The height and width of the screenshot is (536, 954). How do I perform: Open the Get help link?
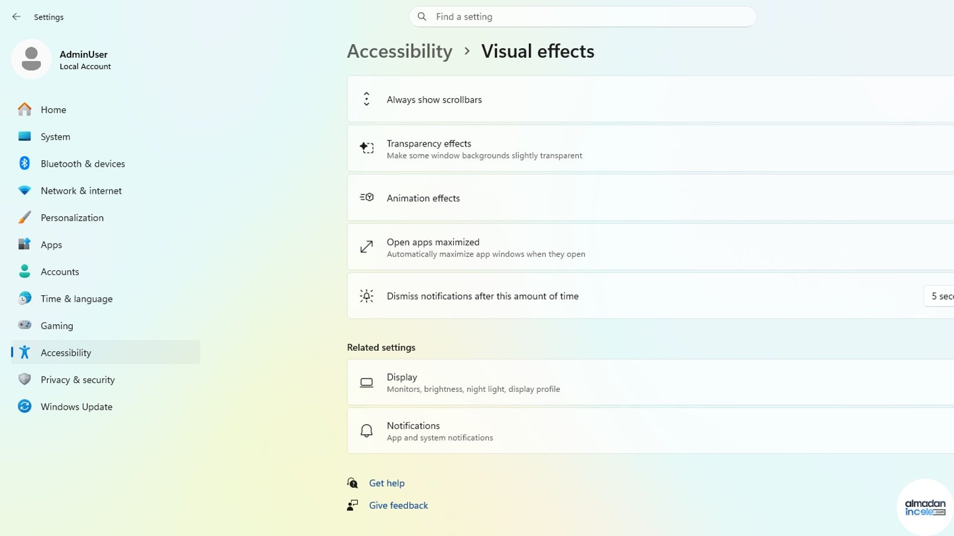pos(386,483)
